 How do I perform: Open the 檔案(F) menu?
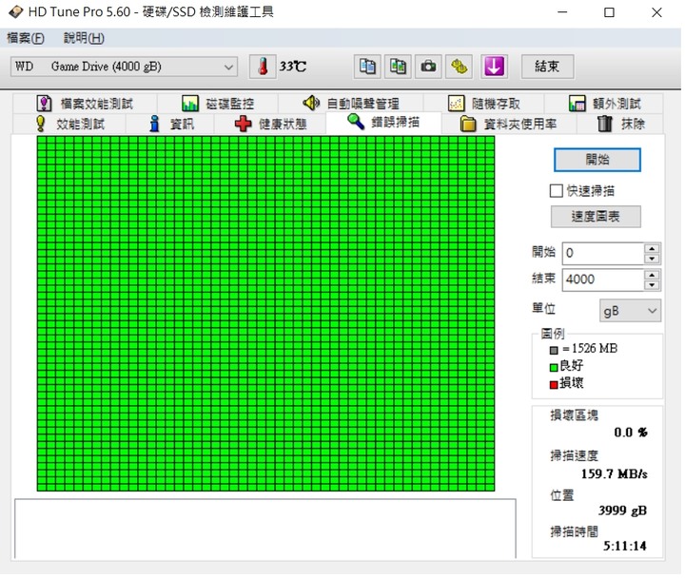pyautogui.click(x=26, y=38)
